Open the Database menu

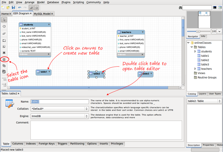(53, 2)
